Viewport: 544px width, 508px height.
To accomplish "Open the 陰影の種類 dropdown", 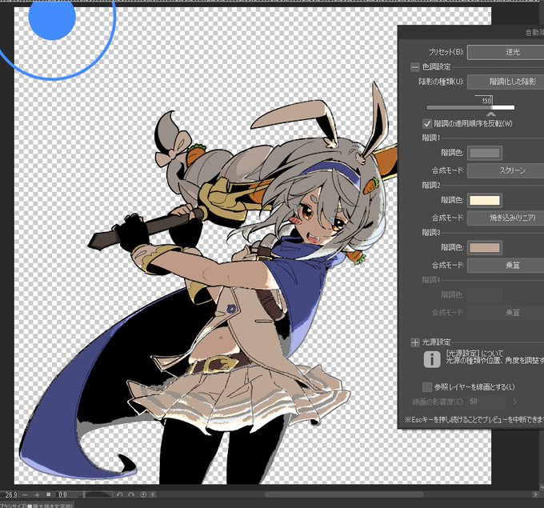I will 506,82.
